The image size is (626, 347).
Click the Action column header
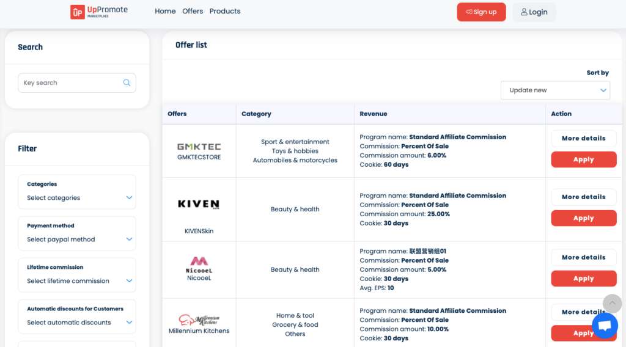pos(561,114)
